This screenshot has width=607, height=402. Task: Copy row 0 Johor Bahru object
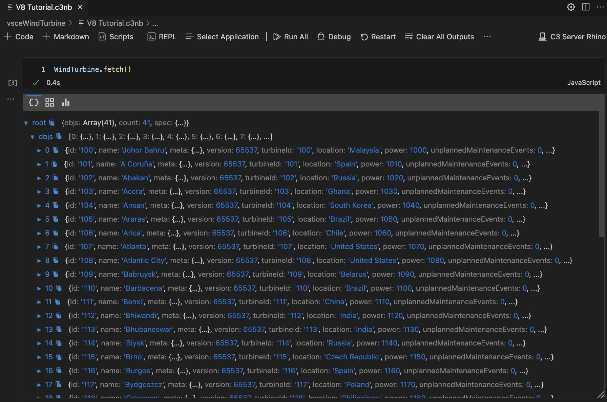pyautogui.click(x=56, y=150)
